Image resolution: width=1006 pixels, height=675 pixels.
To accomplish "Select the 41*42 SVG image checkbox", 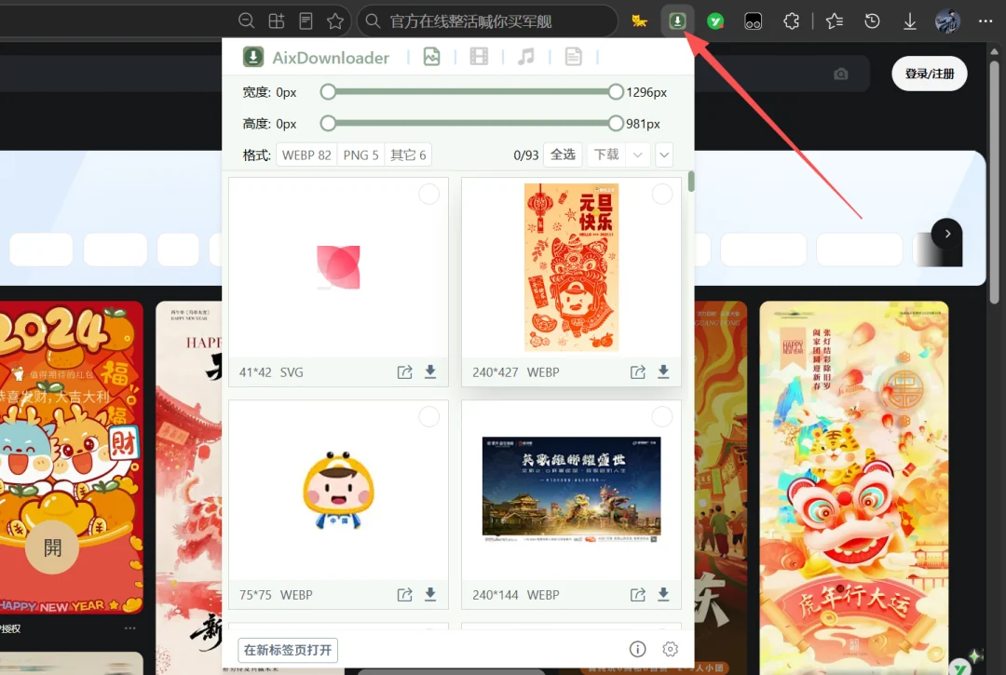I will 429,194.
